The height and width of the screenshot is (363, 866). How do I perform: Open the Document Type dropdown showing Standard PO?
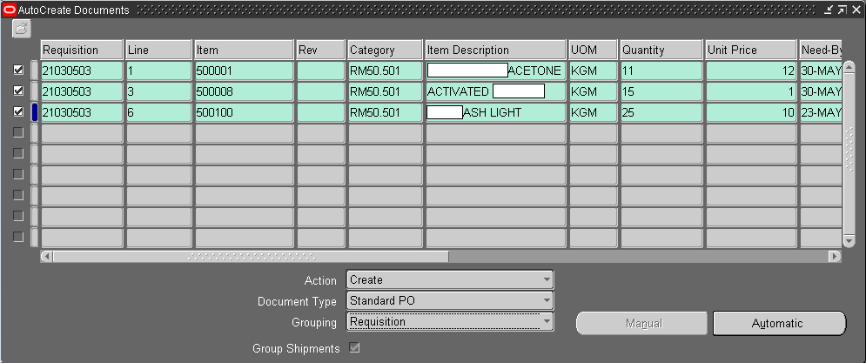click(450, 301)
